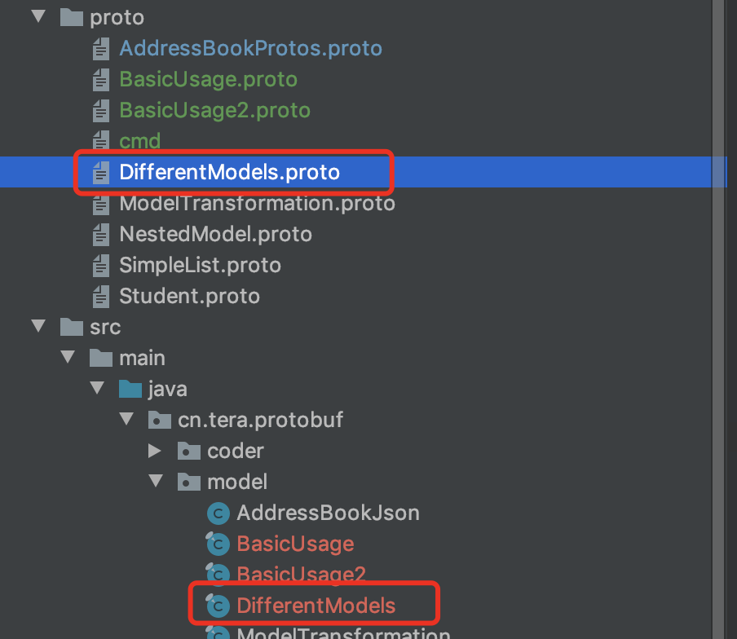This screenshot has width=737, height=639.
Task: Collapse the src folder arrow
Action: 38,326
